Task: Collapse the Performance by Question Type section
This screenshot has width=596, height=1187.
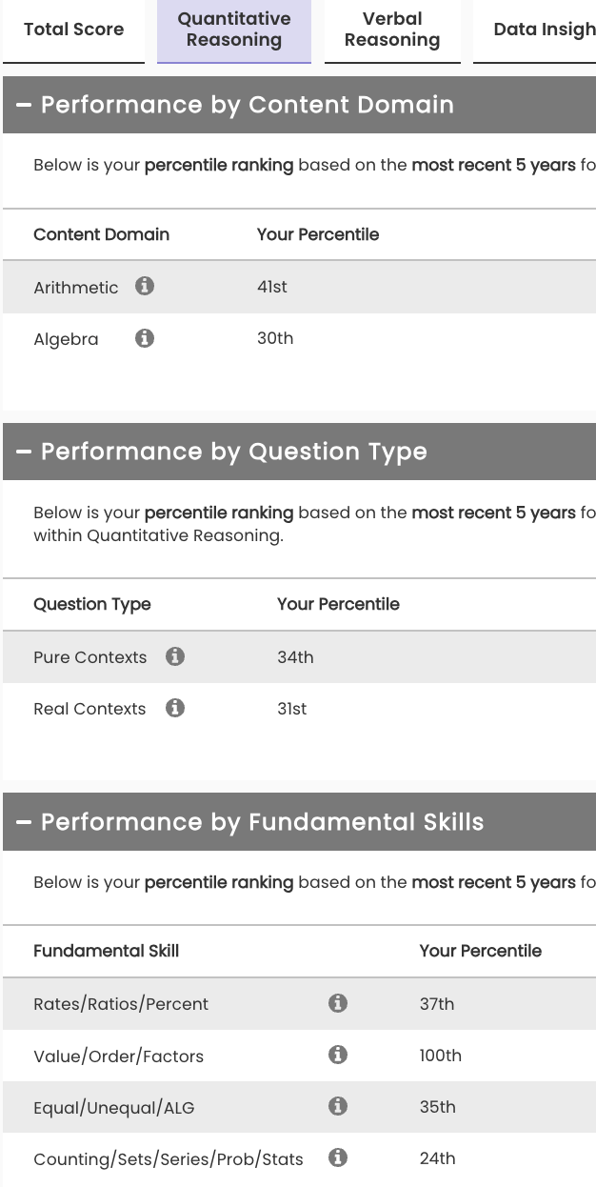Action: click(23, 451)
